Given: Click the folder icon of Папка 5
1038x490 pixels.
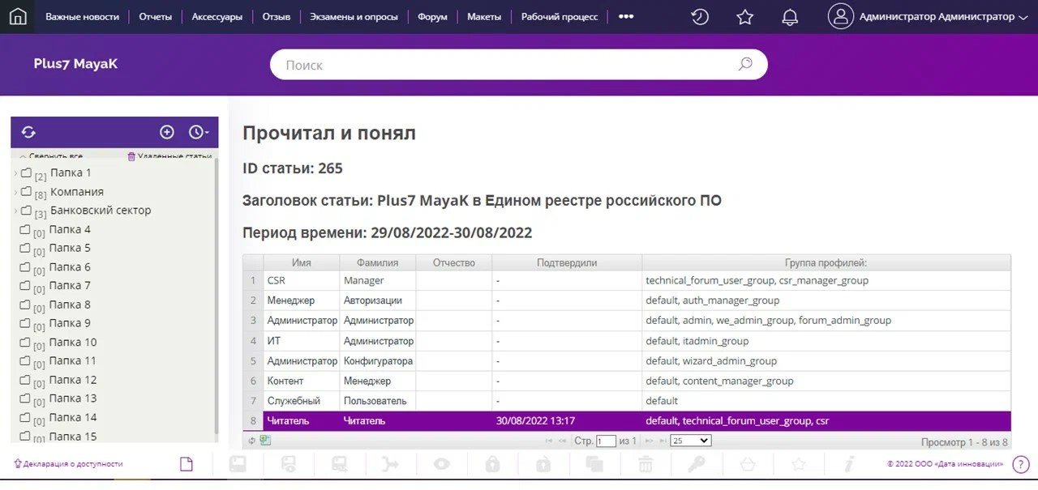Looking at the screenshot, I should (25, 249).
